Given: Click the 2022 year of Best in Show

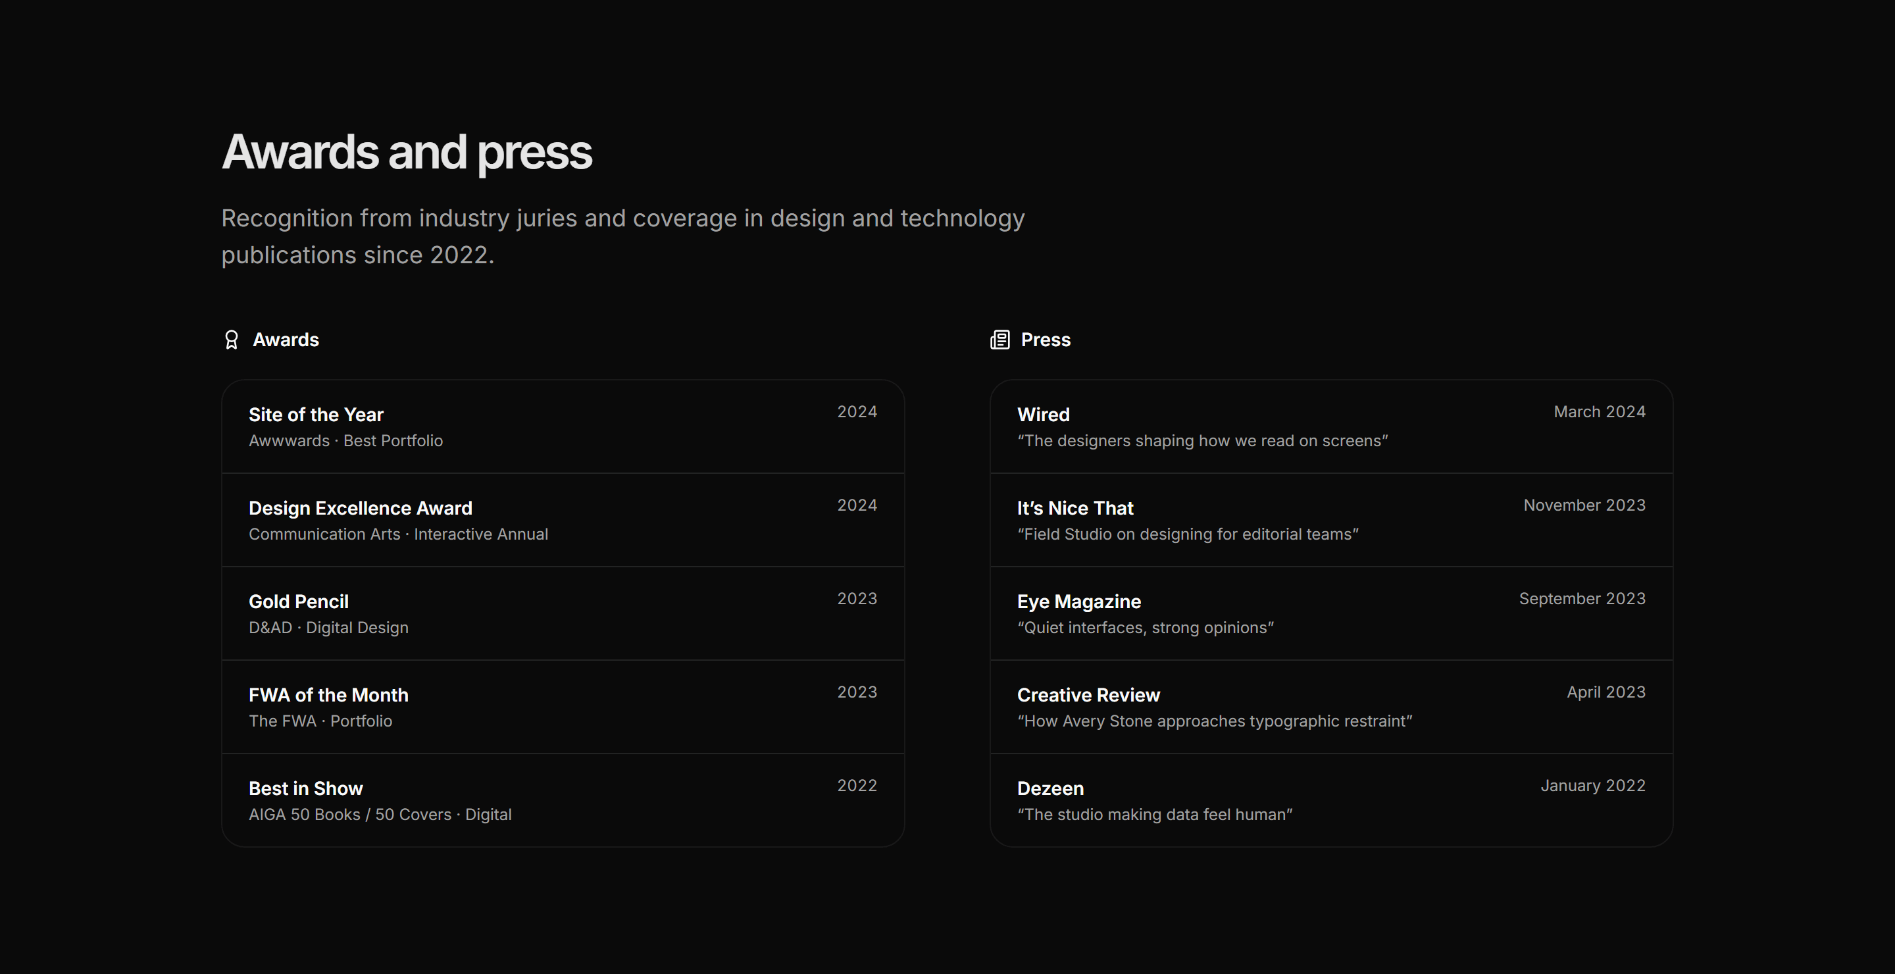Looking at the screenshot, I should click(857, 786).
